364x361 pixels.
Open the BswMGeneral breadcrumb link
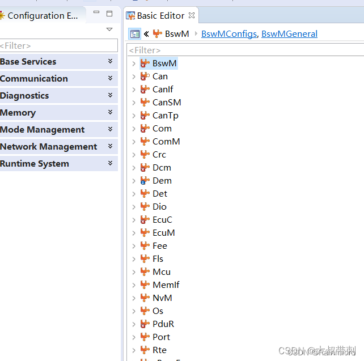pyautogui.click(x=289, y=34)
